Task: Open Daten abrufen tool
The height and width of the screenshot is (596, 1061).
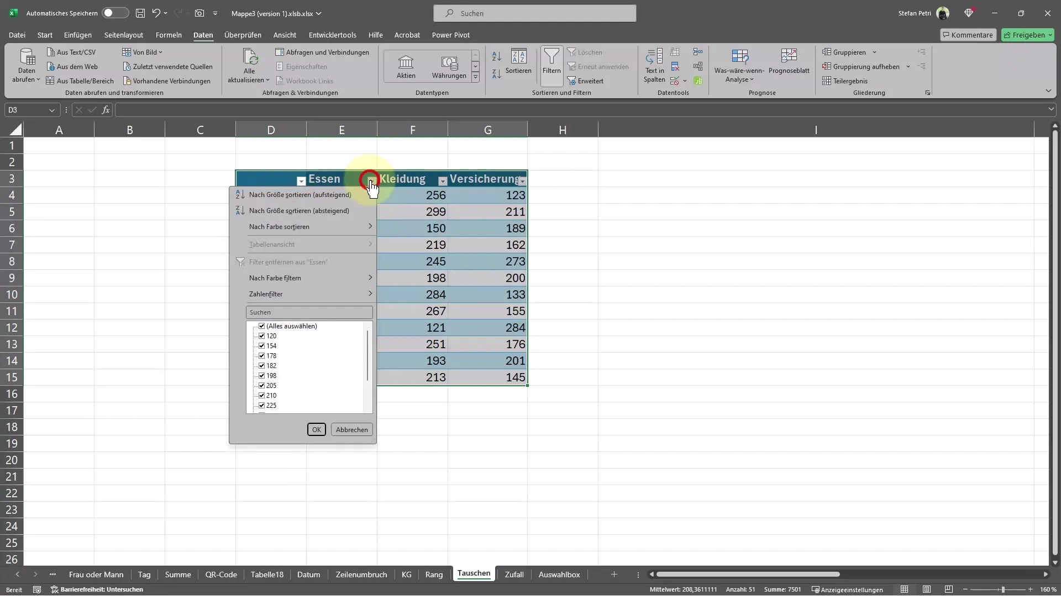Action: coord(27,66)
